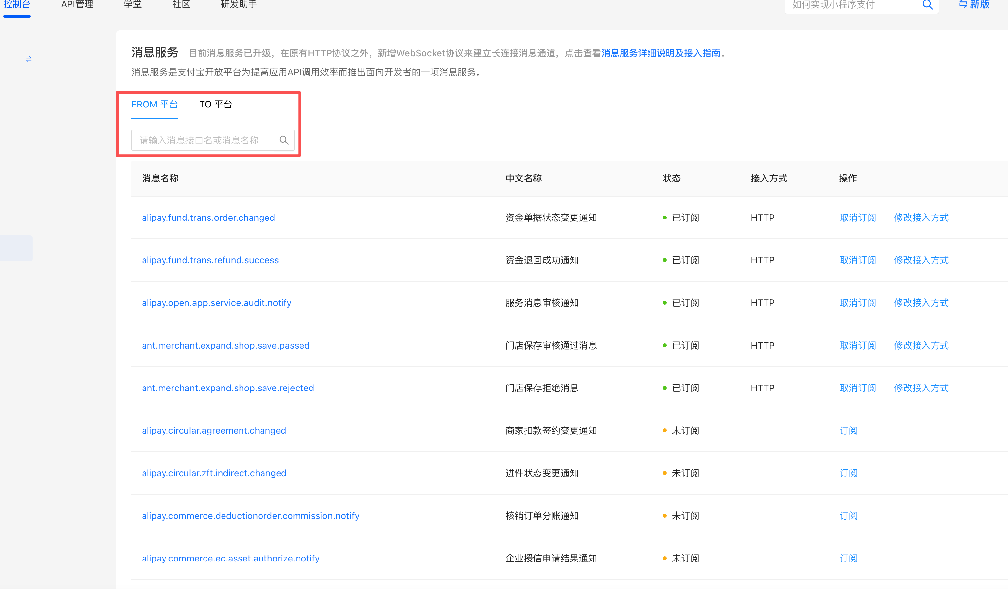Open the 消息服务详细说明及接入指南 link
1008x589 pixels.
661,53
